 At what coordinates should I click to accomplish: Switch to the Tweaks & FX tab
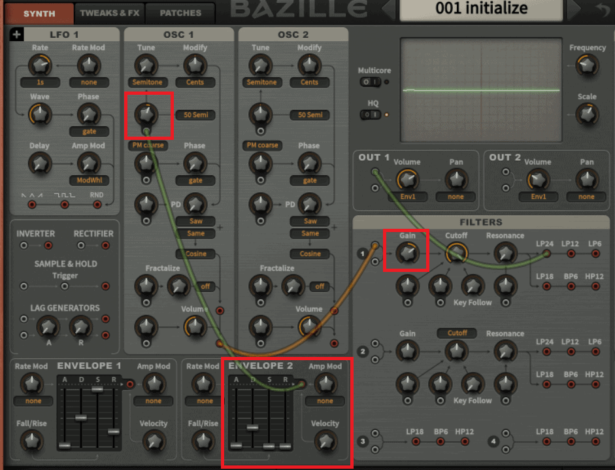coord(108,12)
